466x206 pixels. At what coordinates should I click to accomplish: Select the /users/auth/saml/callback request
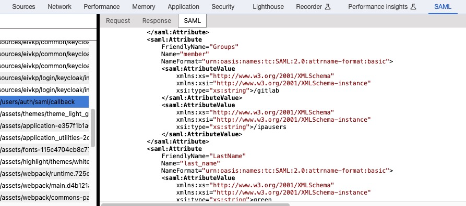(x=44, y=101)
